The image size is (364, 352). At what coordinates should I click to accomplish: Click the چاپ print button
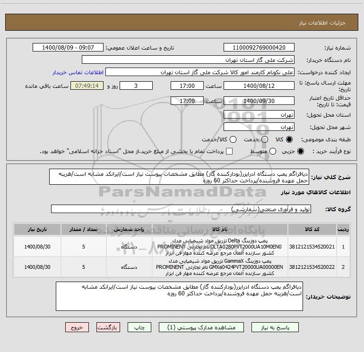(x=139, y=327)
